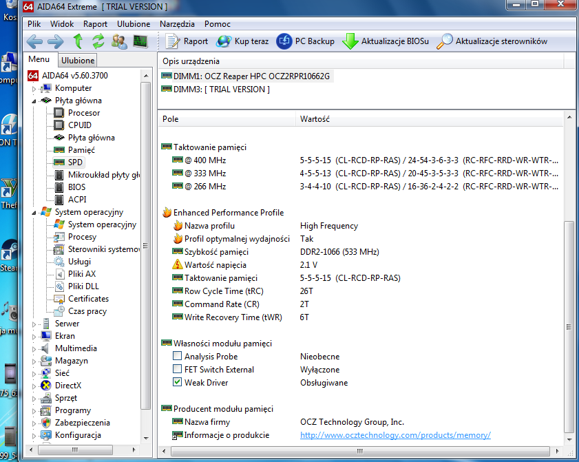579x462 pixels.
Task: Go forward with the blue right arrow
Action: point(55,41)
